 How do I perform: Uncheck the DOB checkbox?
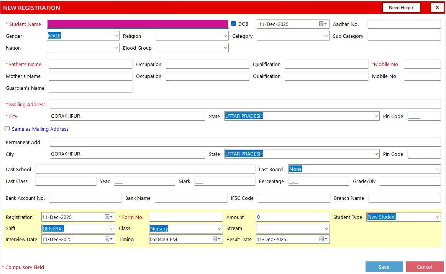pyautogui.click(x=233, y=24)
